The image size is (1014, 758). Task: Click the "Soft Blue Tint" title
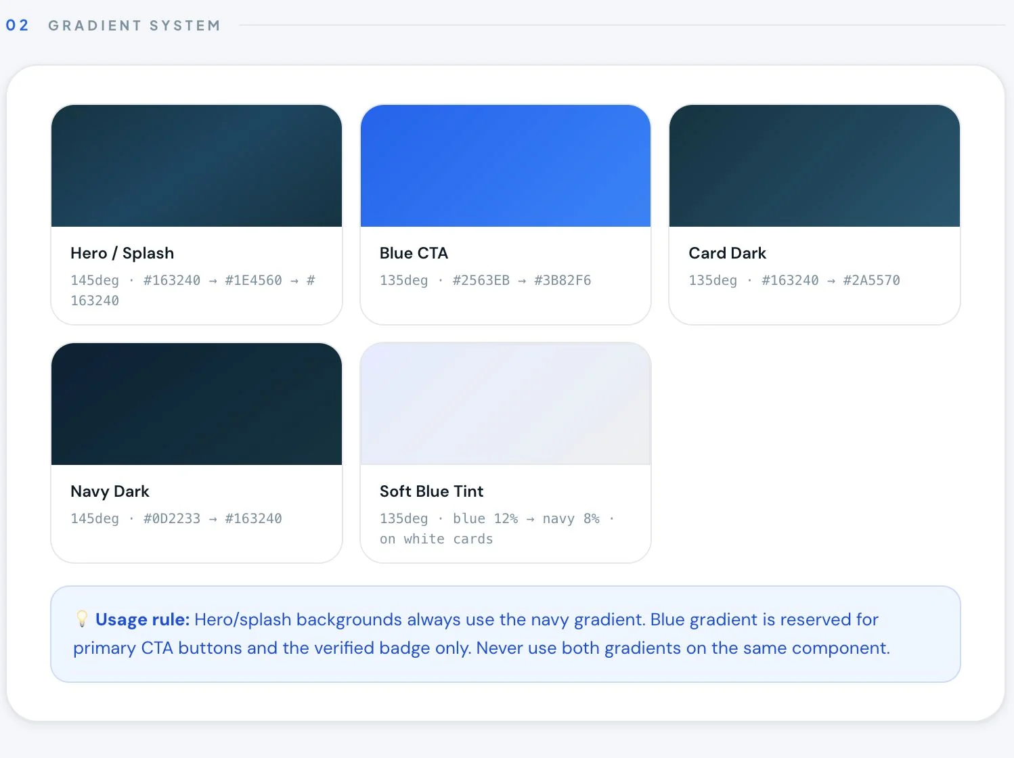point(431,491)
